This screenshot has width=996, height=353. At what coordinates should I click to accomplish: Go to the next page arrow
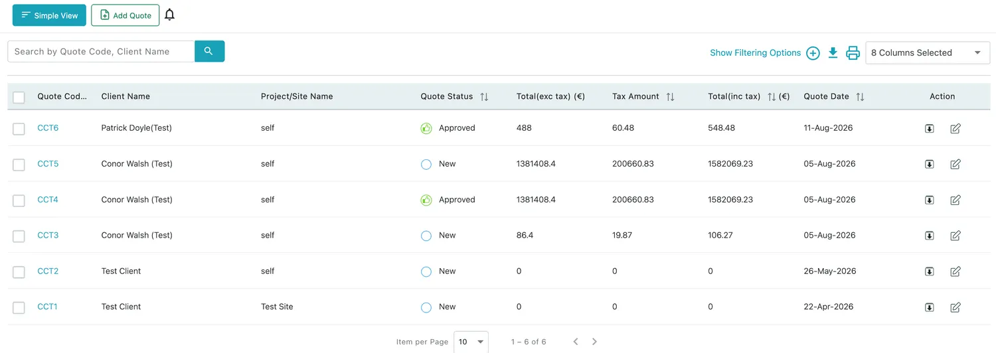coord(594,342)
